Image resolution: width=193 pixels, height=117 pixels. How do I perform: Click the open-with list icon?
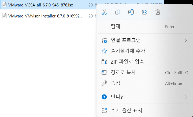tap(104, 40)
